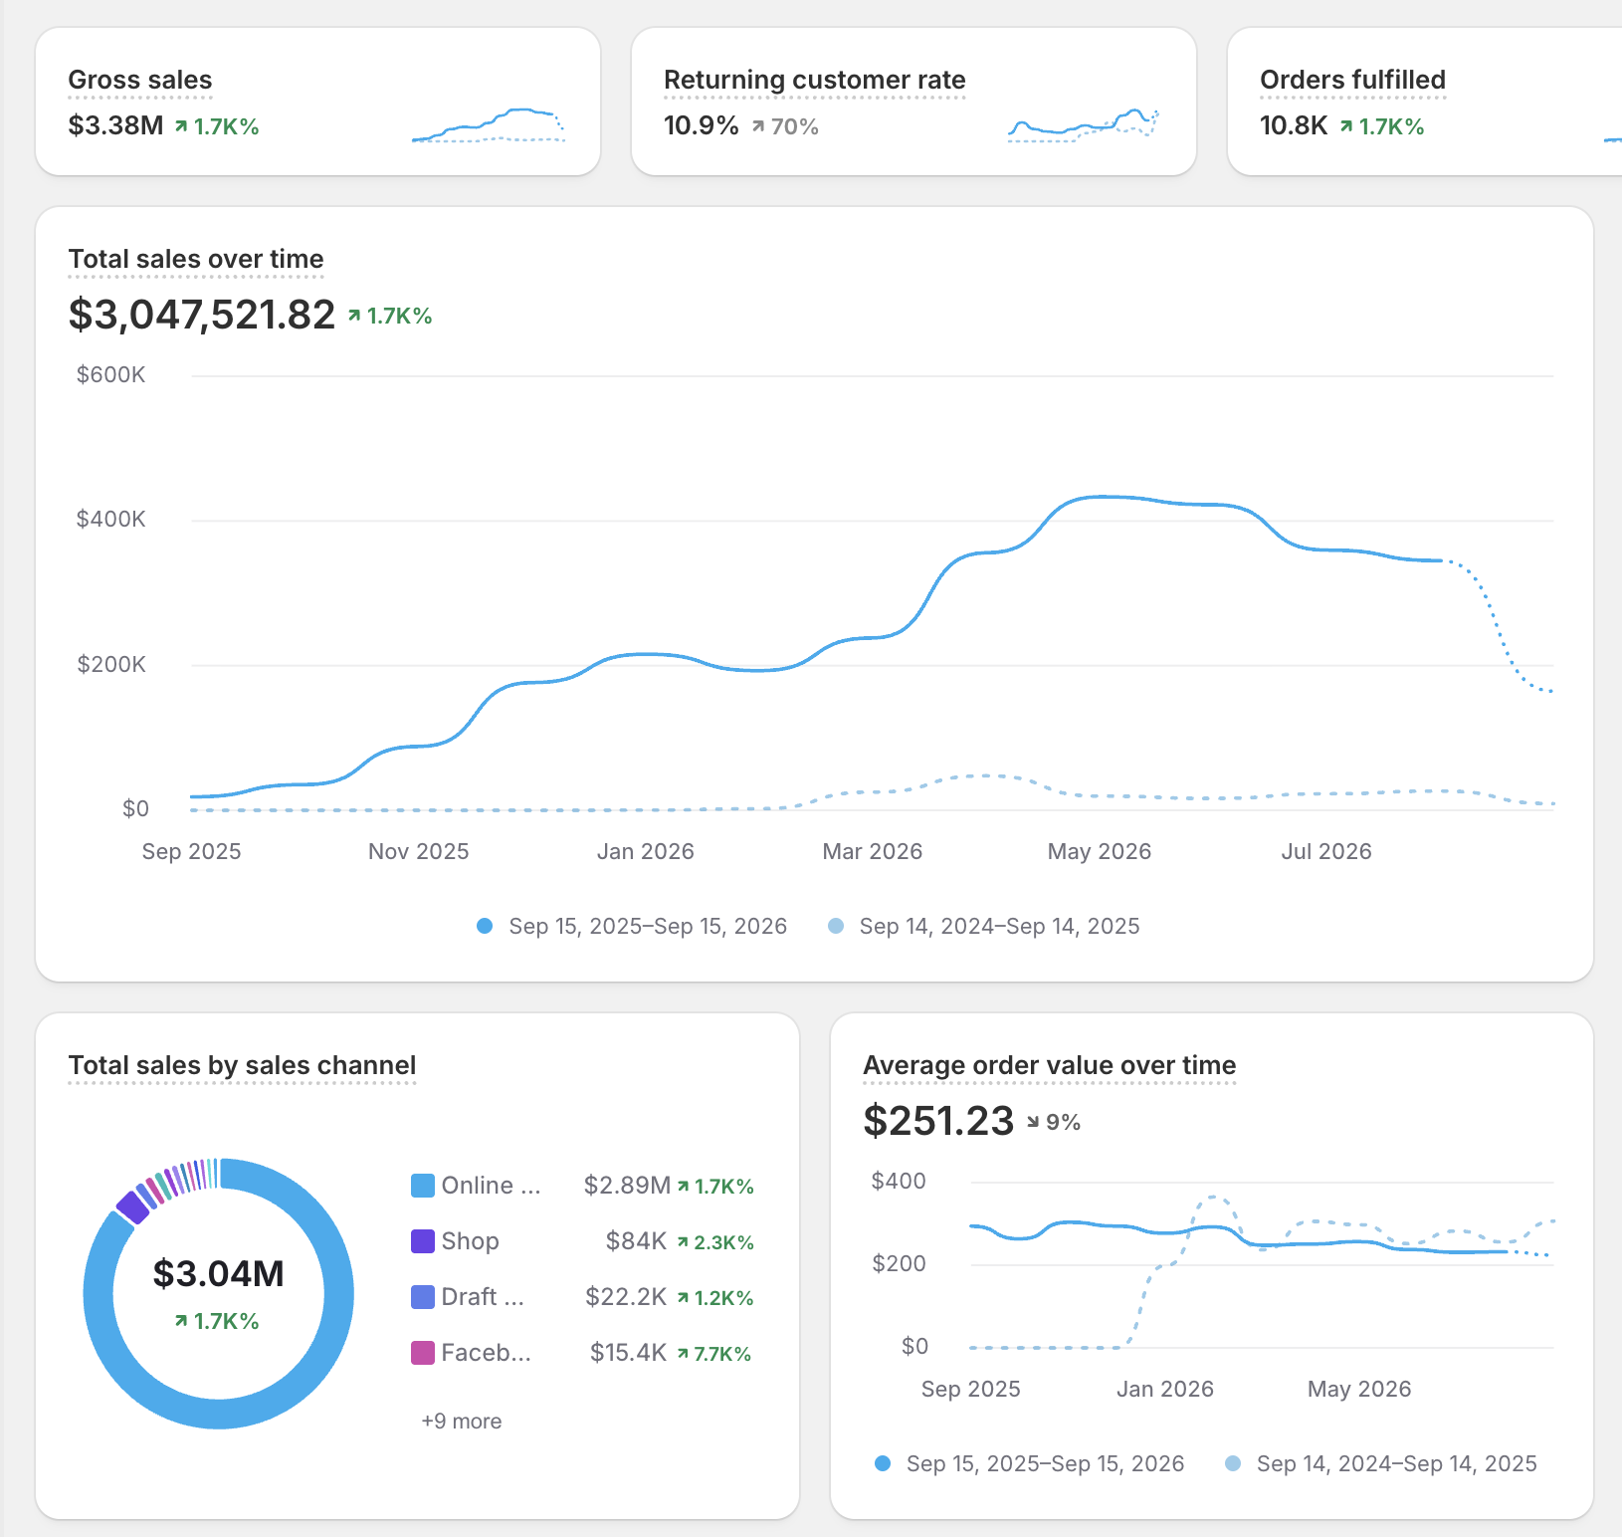This screenshot has height=1537, width=1622.
Task: Open Total sales over time report
Action: click(x=196, y=259)
